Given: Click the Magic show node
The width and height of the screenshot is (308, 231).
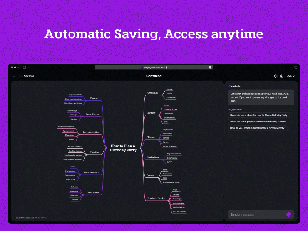Looking at the screenshot, I should pos(71,179).
